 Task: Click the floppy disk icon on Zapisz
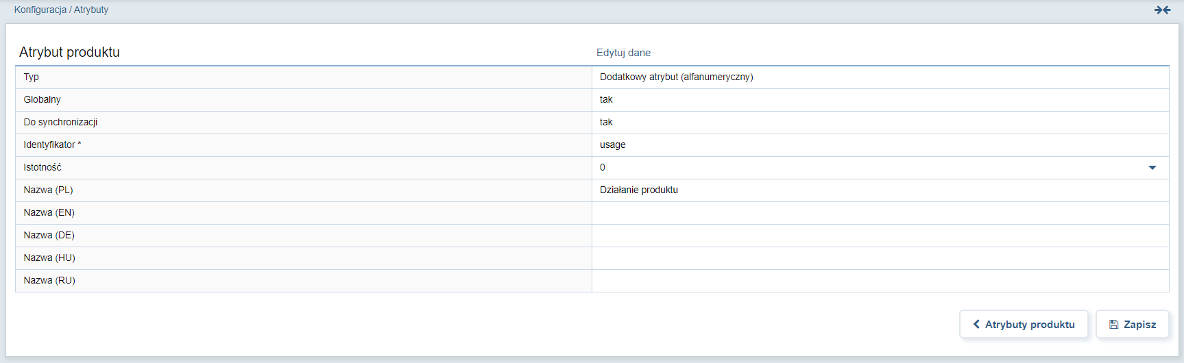[x=1114, y=325]
